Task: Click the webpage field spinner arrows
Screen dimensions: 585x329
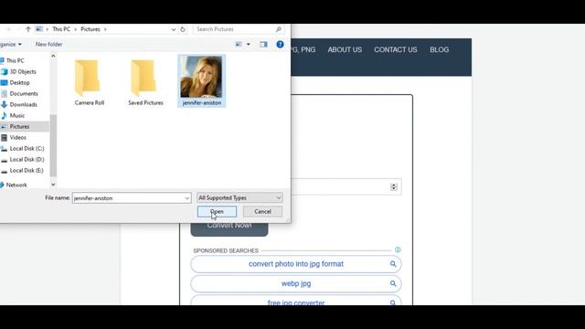Action: [394, 186]
